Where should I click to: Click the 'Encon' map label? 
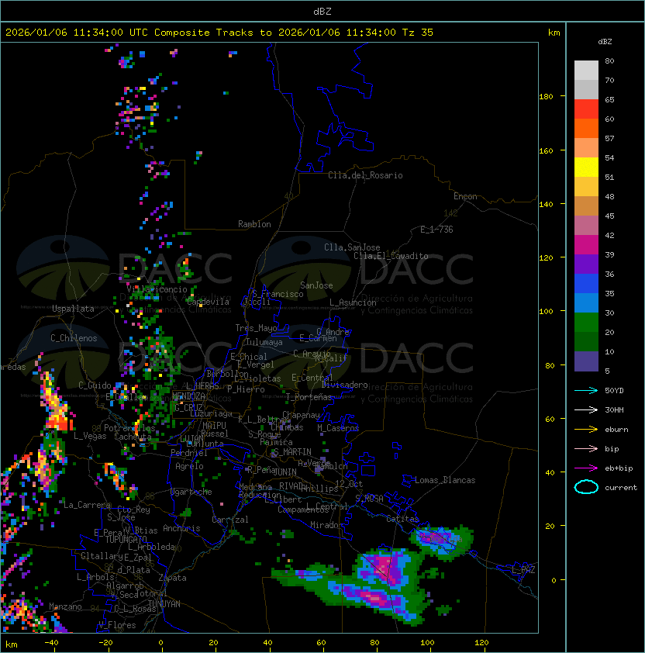click(x=465, y=196)
